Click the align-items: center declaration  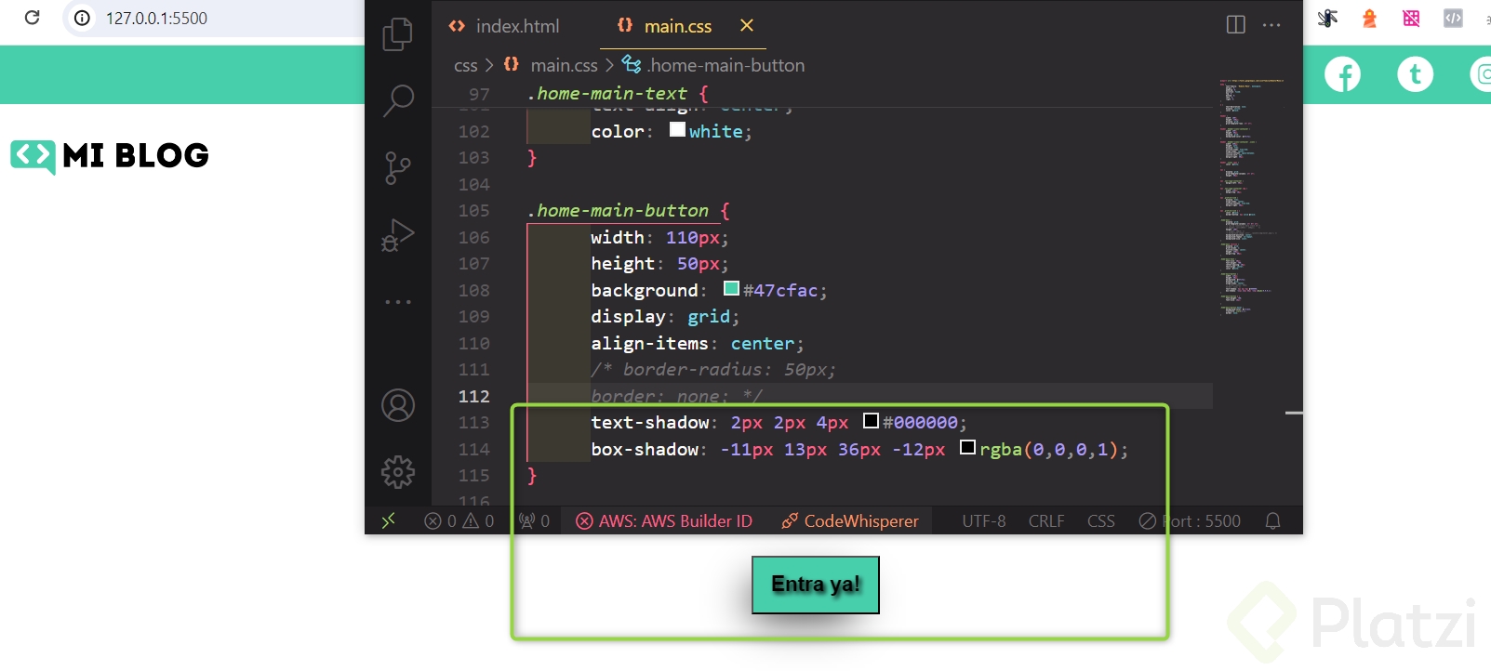pos(698,344)
